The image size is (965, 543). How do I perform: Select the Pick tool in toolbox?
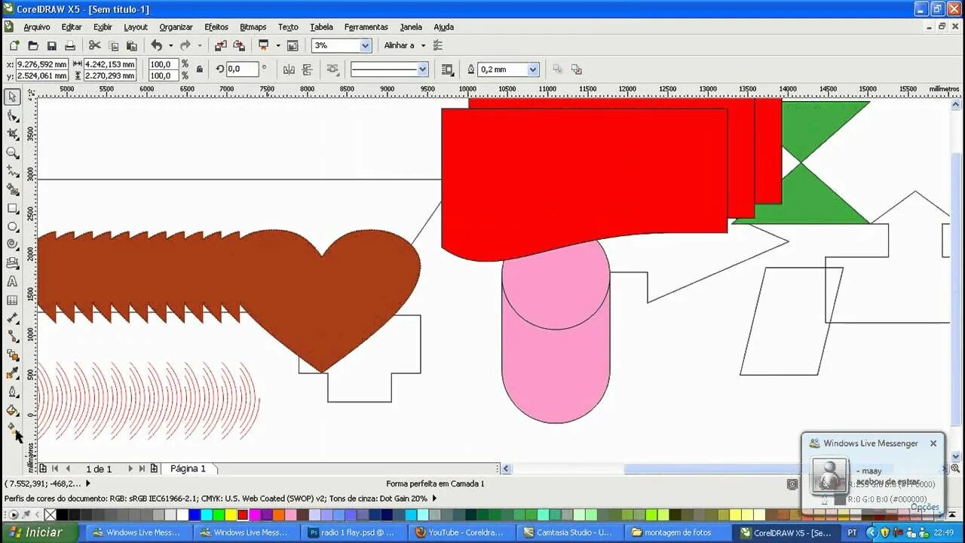point(12,97)
